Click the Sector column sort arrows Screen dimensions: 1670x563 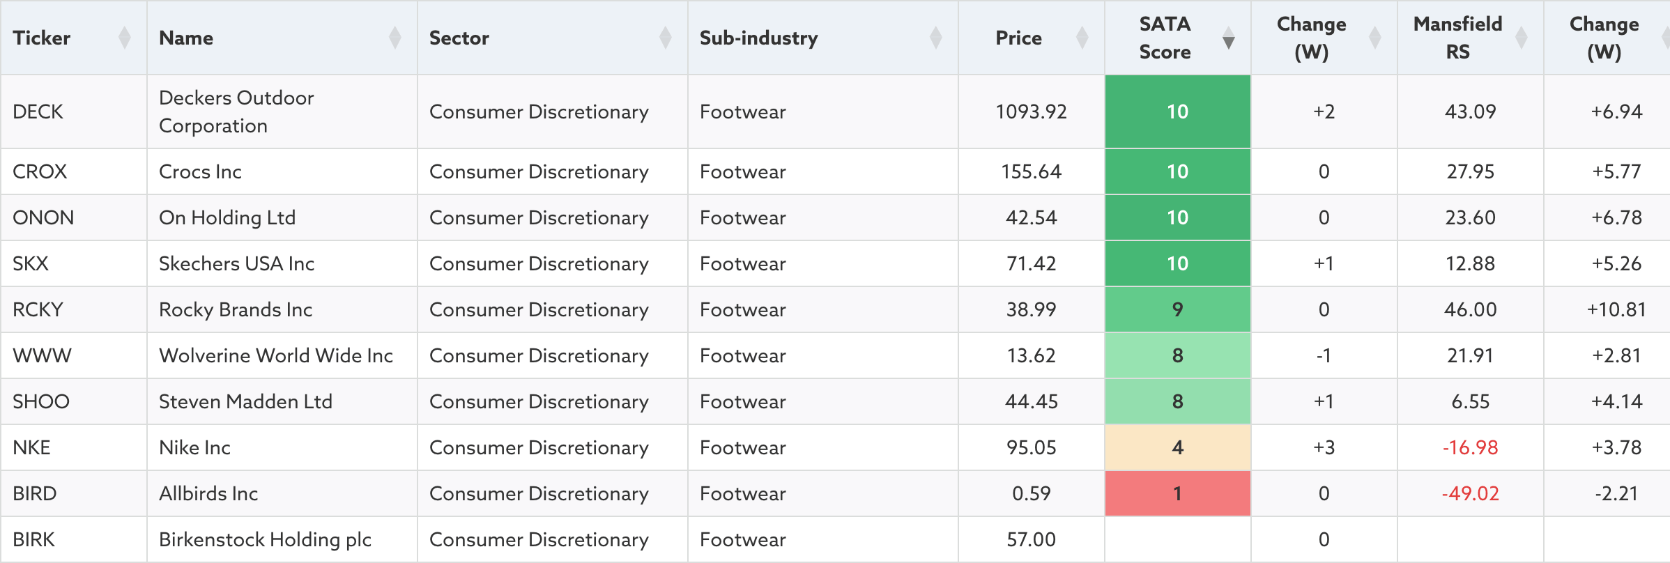pyautogui.click(x=666, y=38)
